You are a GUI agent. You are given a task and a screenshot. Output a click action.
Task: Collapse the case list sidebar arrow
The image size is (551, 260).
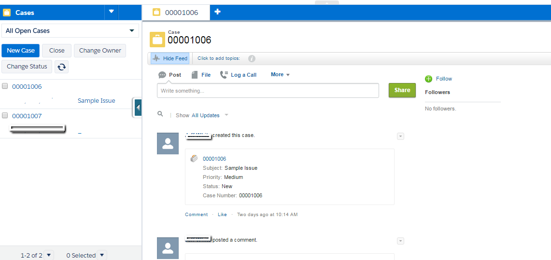(138, 108)
